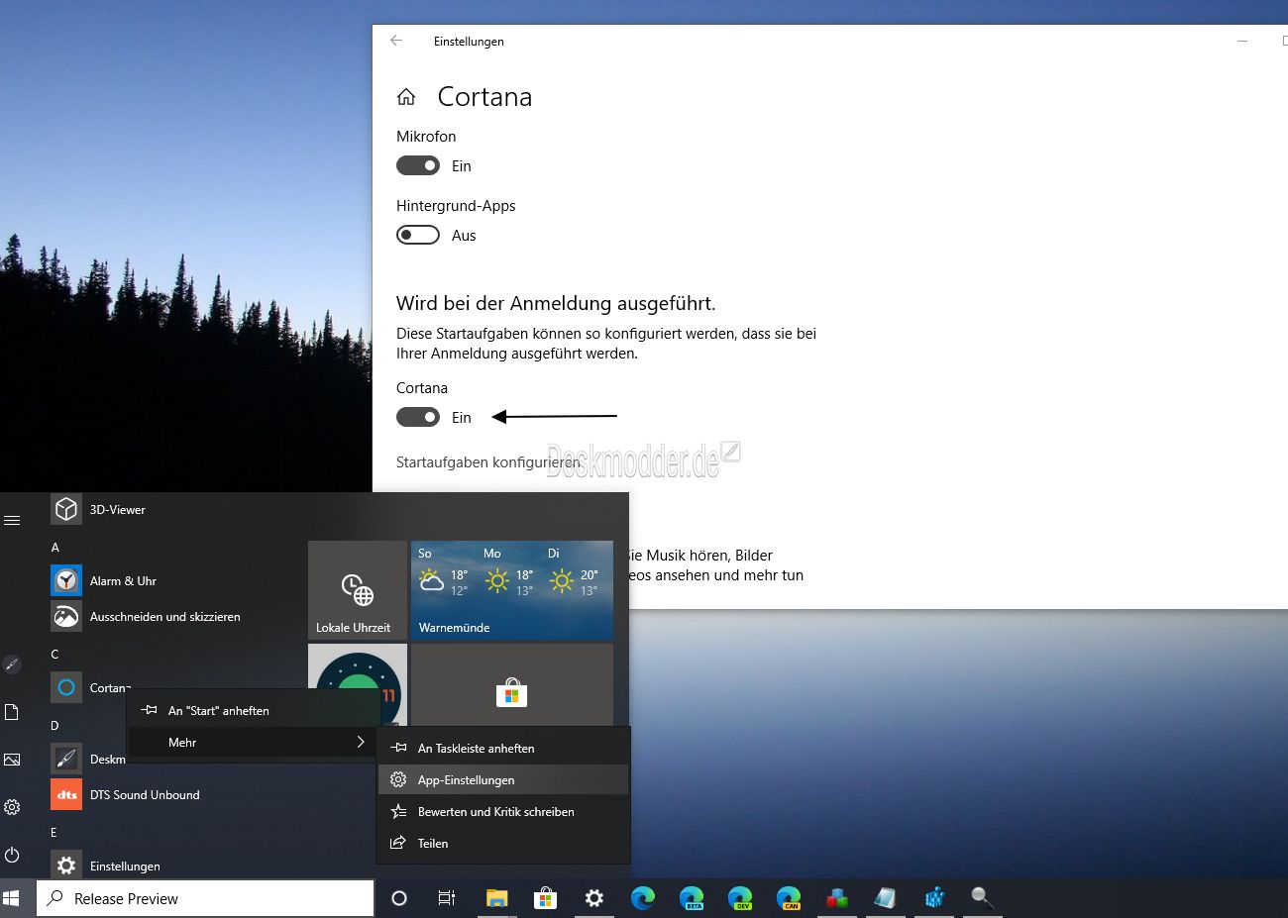This screenshot has height=918, width=1288.
Task: Enable the Hintergrund-Apps toggle
Action: tap(418, 235)
